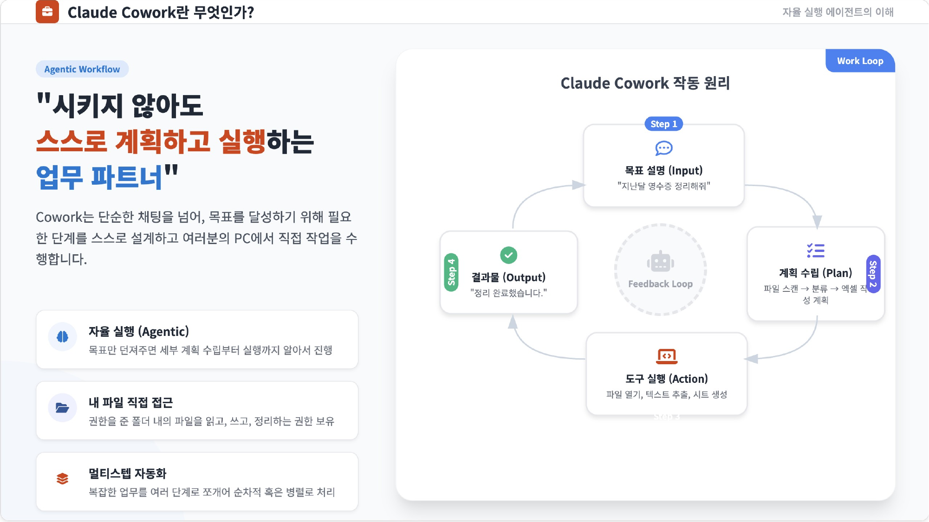Click the Claude Cowork란 무엇인가? title

pyautogui.click(x=161, y=12)
